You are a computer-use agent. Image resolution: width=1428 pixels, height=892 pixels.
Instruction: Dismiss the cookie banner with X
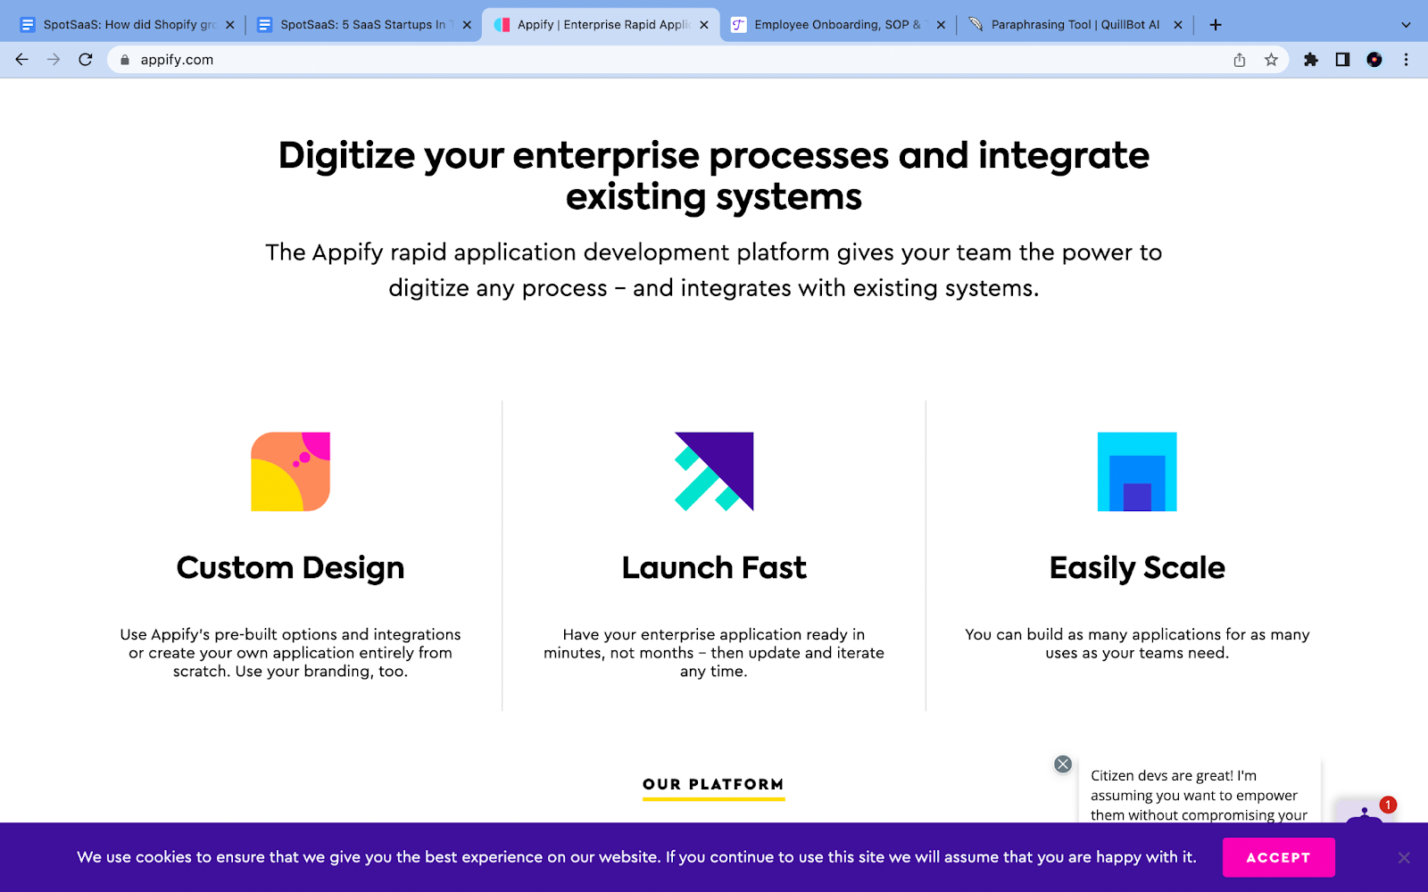1404,858
